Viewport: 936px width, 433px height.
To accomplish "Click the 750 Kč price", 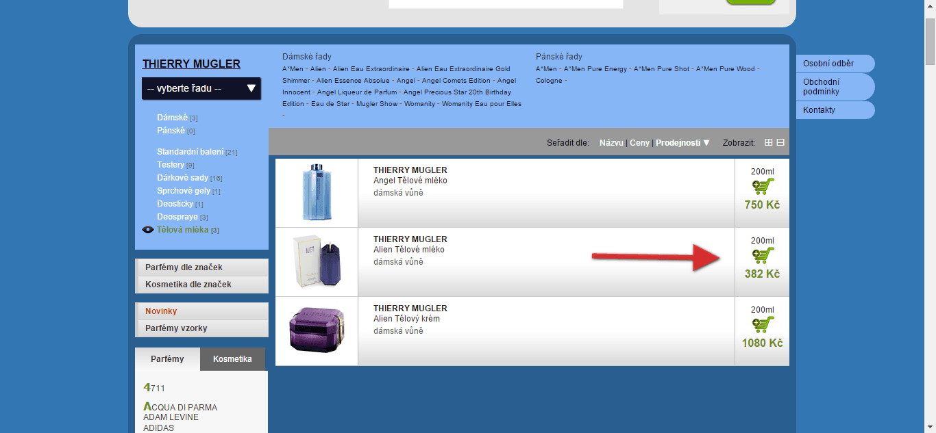I will 762,205.
